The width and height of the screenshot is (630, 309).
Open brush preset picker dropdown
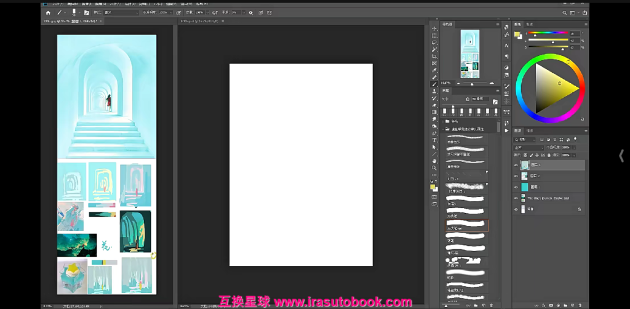[x=79, y=12]
